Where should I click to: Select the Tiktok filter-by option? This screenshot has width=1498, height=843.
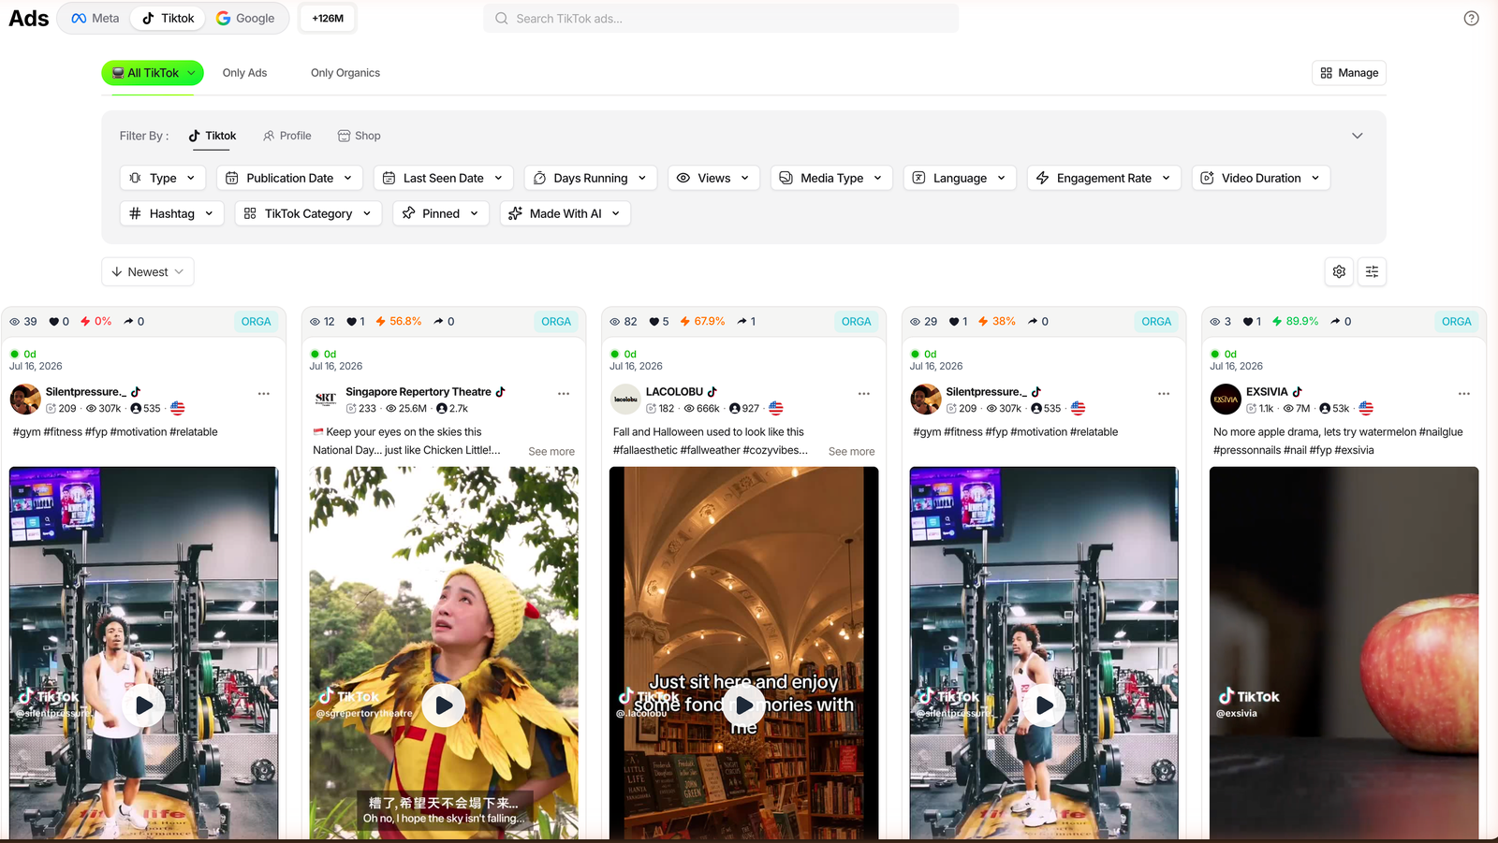tap(213, 136)
